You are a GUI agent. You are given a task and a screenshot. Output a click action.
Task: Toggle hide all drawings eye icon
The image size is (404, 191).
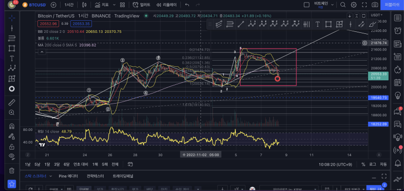point(12,156)
